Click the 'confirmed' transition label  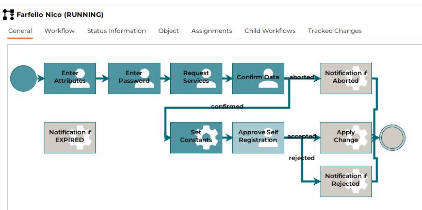point(227,107)
